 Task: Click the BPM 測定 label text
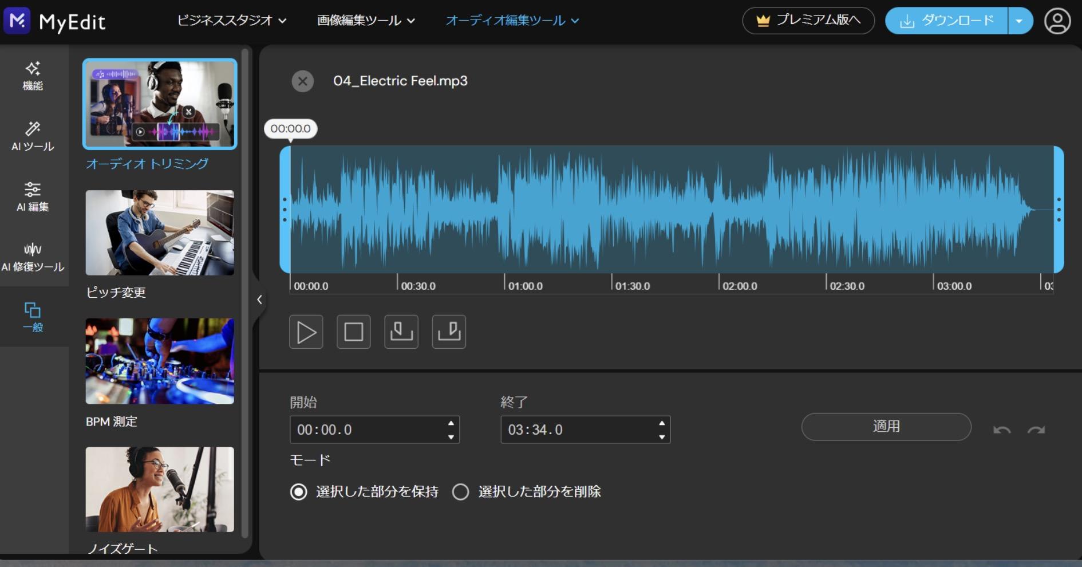pyautogui.click(x=112, y=422)
